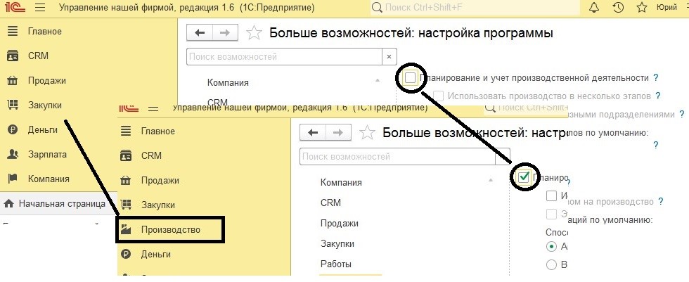Open Начальная страница tab

62,204
